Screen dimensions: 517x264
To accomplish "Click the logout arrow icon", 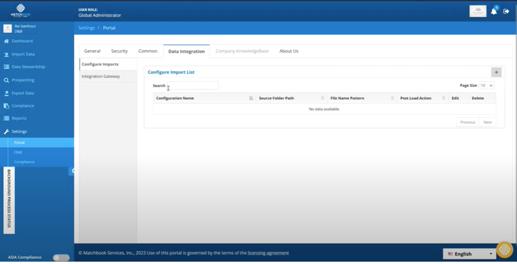I will tap(506, 12).
